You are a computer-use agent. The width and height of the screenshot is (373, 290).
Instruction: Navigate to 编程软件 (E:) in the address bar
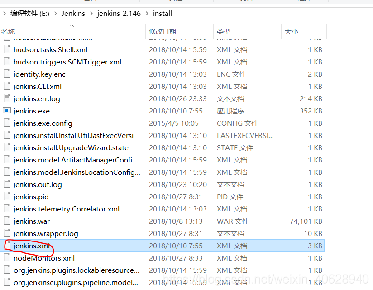30,13
